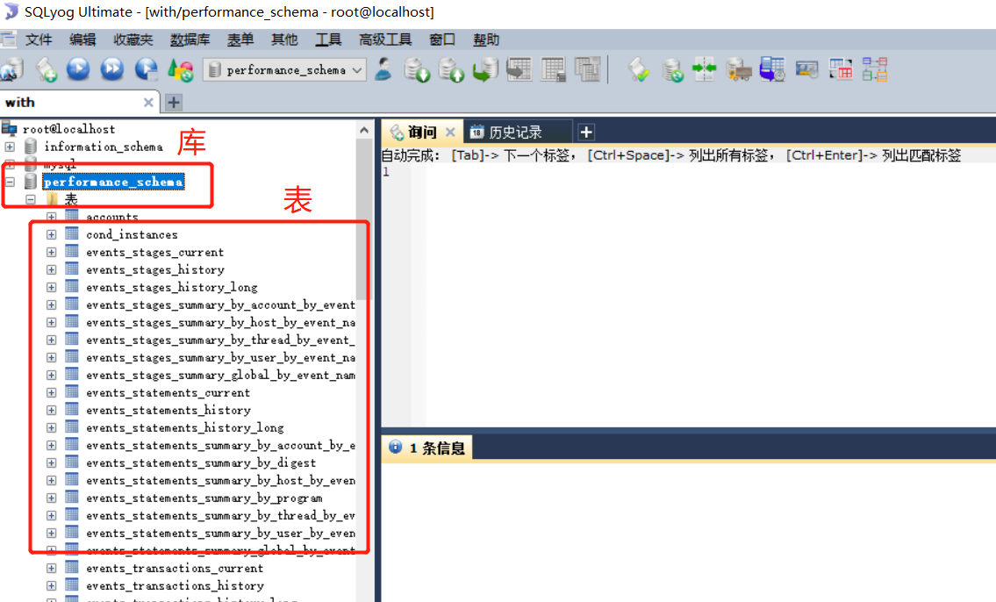Image resolution: width=996 pixels, height=602 pixels.
Task: Click the truck toolbar icon
Action: (739, 69)
